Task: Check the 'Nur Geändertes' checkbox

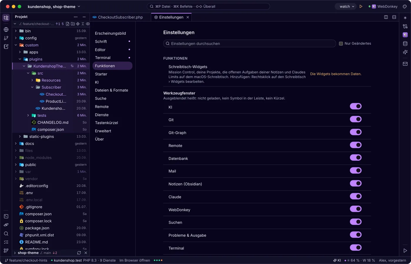Action: pyautogui.click(x=341, y=44)
